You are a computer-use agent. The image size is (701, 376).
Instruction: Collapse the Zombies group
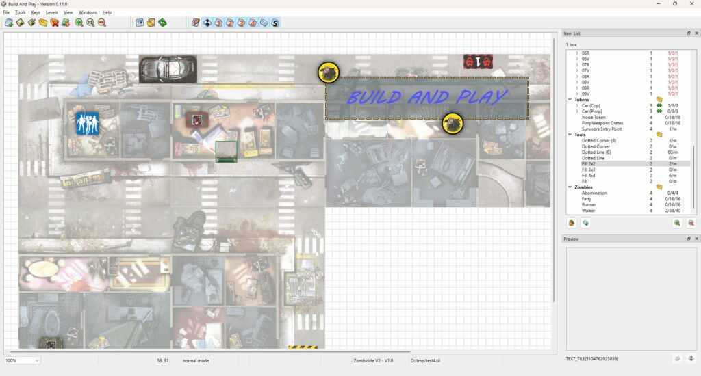570,187
